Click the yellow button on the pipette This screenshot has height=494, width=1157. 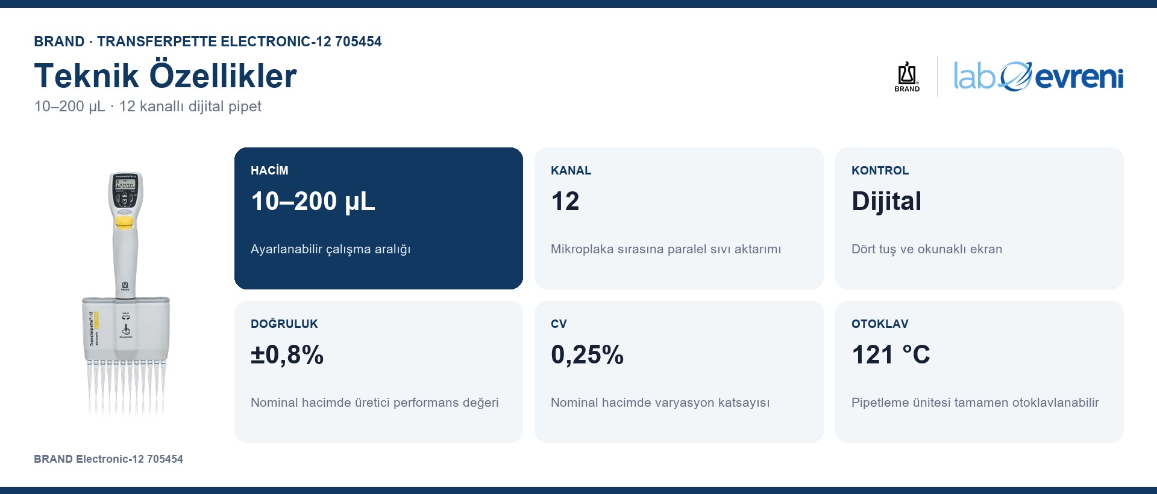(x=125, y=223)
